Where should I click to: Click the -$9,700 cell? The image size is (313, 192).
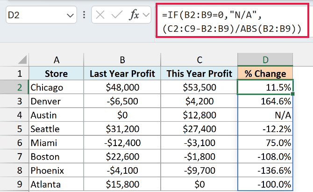199,170
